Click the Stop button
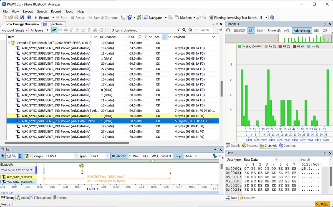 [x=62, y=17]
